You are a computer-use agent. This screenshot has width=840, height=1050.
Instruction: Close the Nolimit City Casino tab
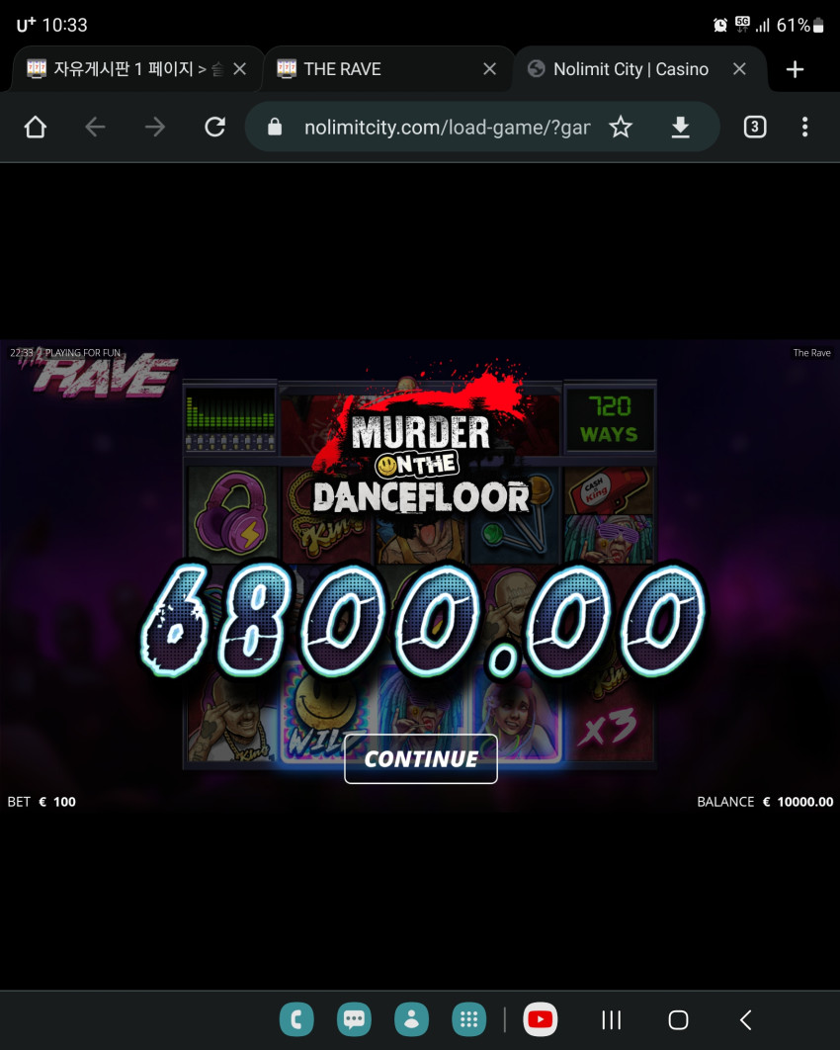tap(739, 69)
